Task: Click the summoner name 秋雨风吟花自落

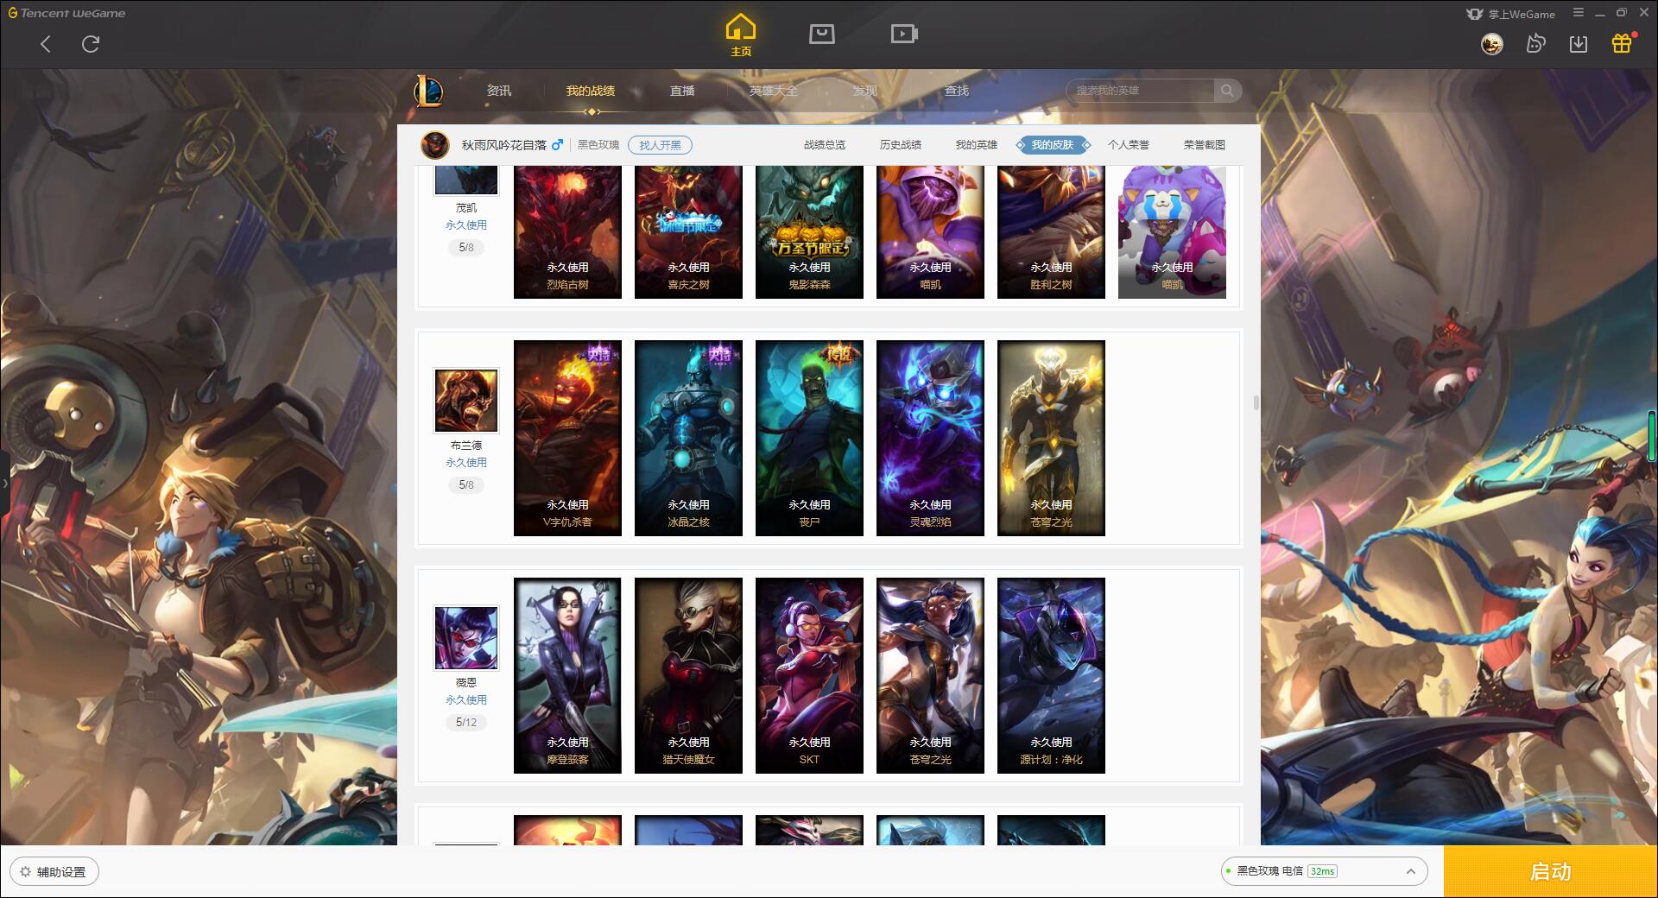Action: point(504,145)
